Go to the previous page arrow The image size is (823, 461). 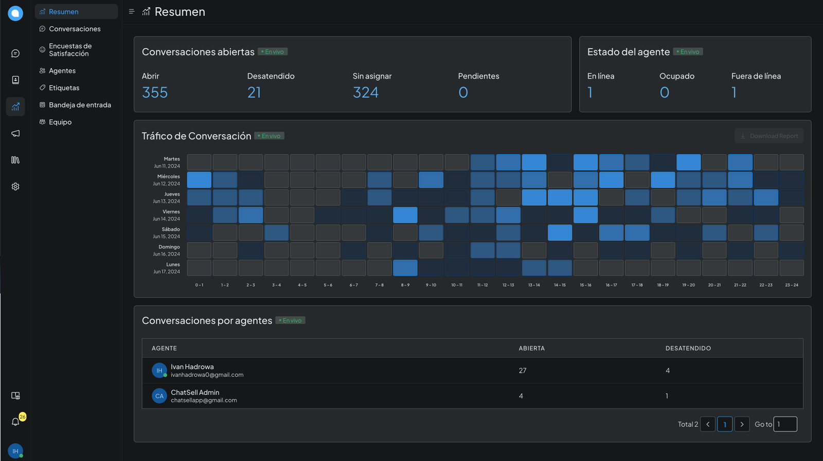tap(708, 424)
